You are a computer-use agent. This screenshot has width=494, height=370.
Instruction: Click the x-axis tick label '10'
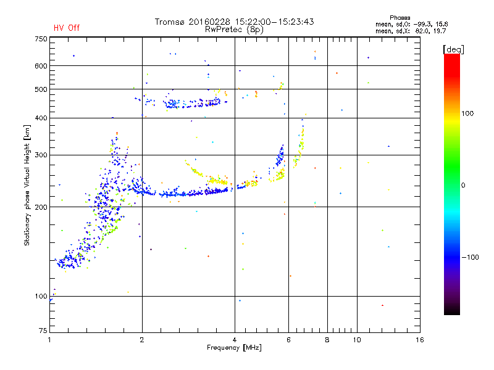click(357, 340)
